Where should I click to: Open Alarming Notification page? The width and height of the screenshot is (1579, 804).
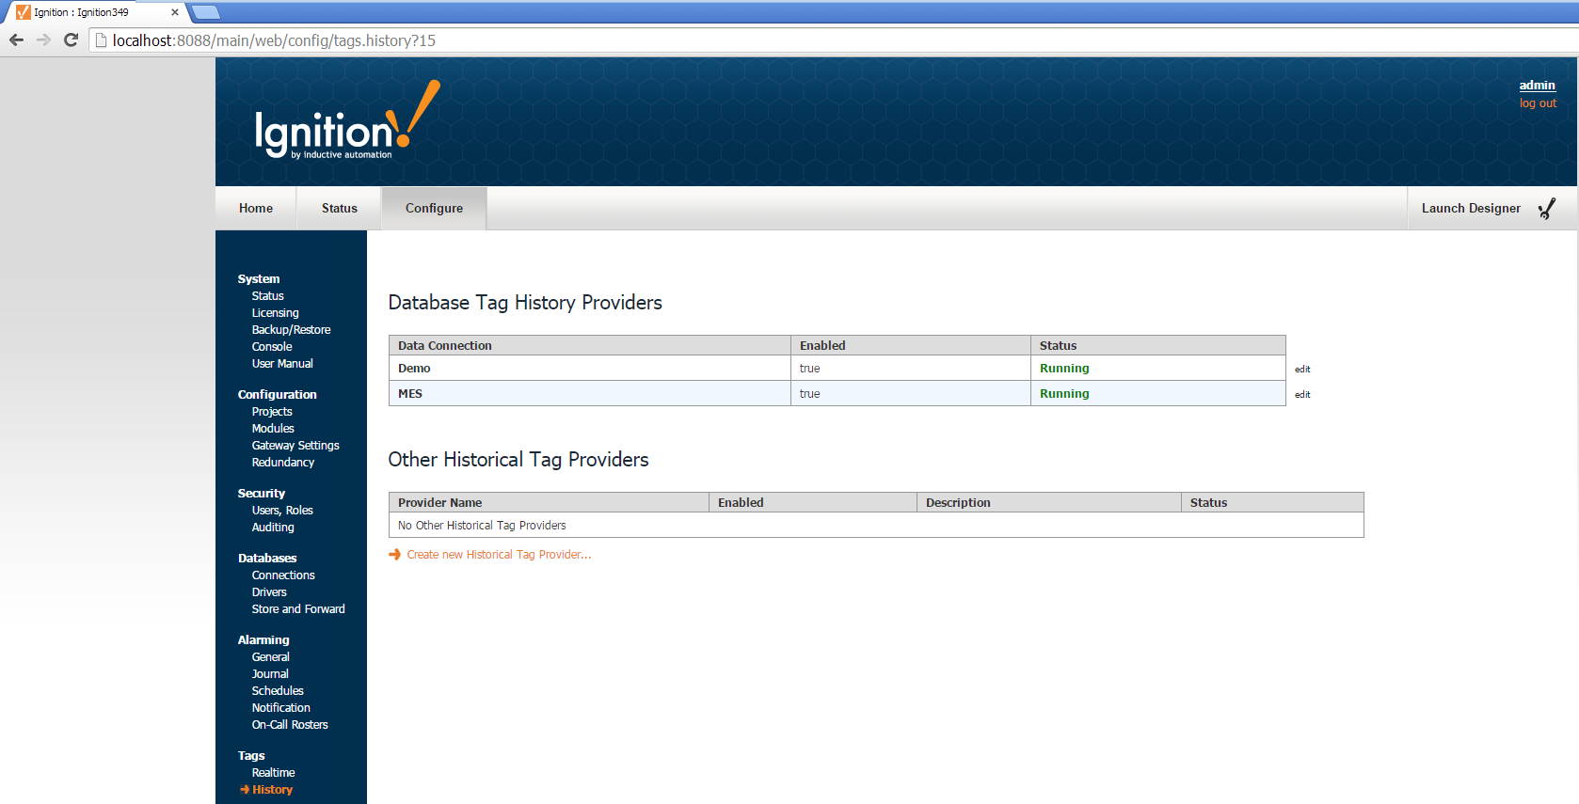click(x=280, y=708)
